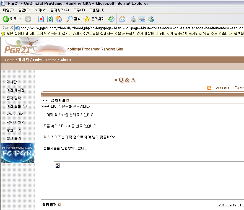
Task: Click the orange RSS feed icon
Action: [x=209, y=88]
